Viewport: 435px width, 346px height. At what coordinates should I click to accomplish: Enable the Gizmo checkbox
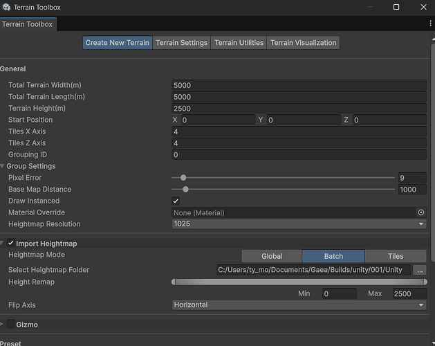click(x=11, y=324)
